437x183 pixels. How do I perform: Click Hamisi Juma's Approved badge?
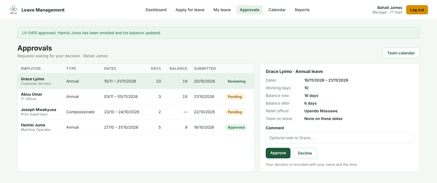236,127
